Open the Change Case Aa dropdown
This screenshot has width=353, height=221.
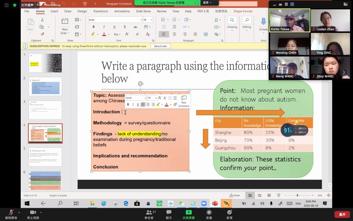(x=117, y=34)
